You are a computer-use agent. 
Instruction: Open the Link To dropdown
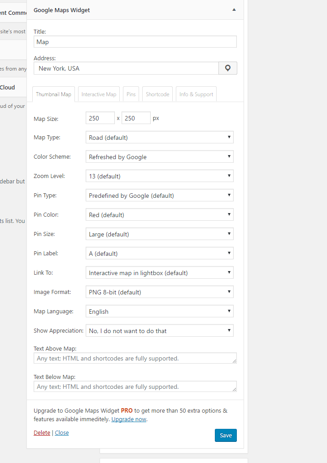point(160,273)
